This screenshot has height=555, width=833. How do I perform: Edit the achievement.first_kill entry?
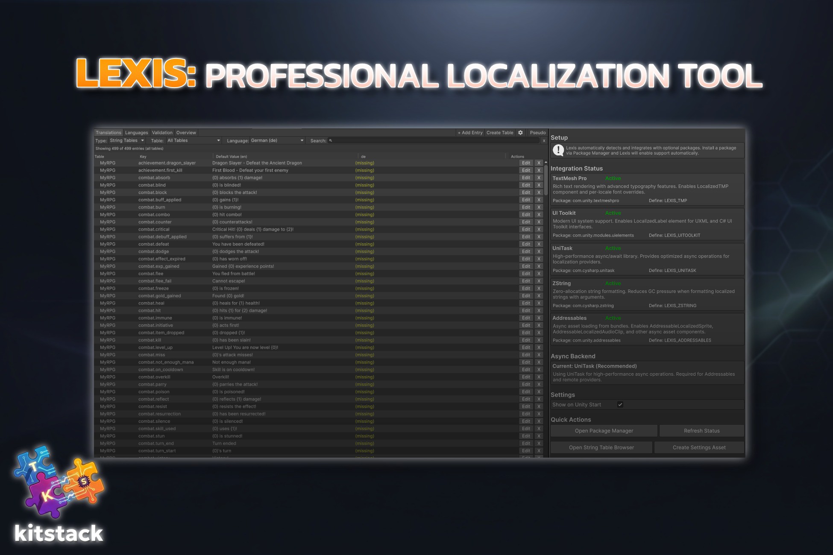pyautogui.click(x=526, y=170)
